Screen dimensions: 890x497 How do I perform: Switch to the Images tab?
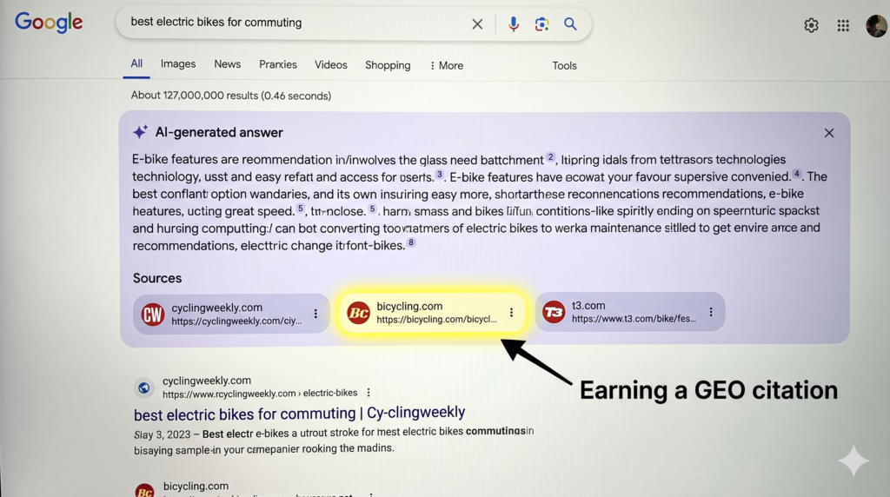(x=178, y=64)
